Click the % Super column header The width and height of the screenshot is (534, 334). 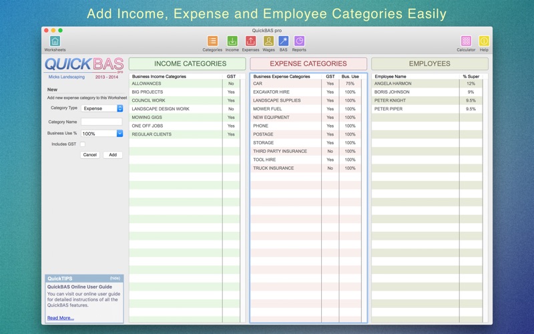[471, 77]
